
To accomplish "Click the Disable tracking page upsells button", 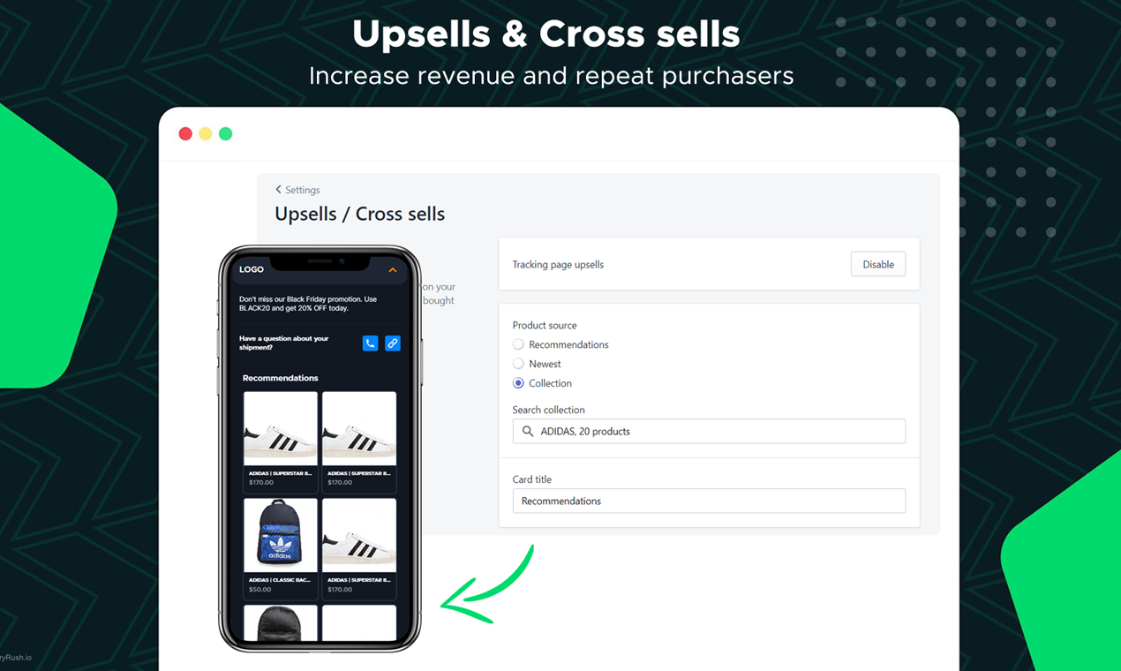I will tap(878, 264).
